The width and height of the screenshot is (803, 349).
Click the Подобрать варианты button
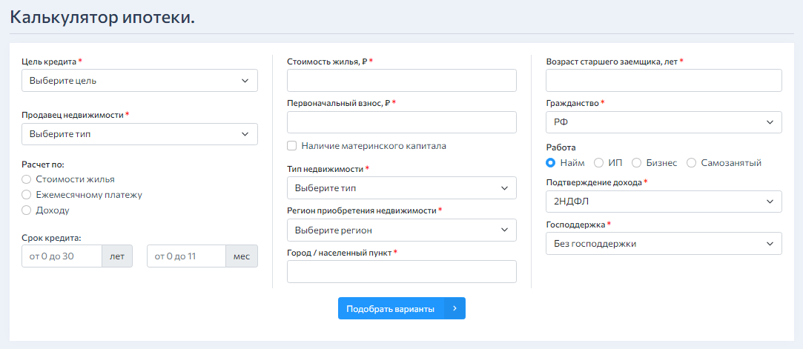(x=391, y=308)
